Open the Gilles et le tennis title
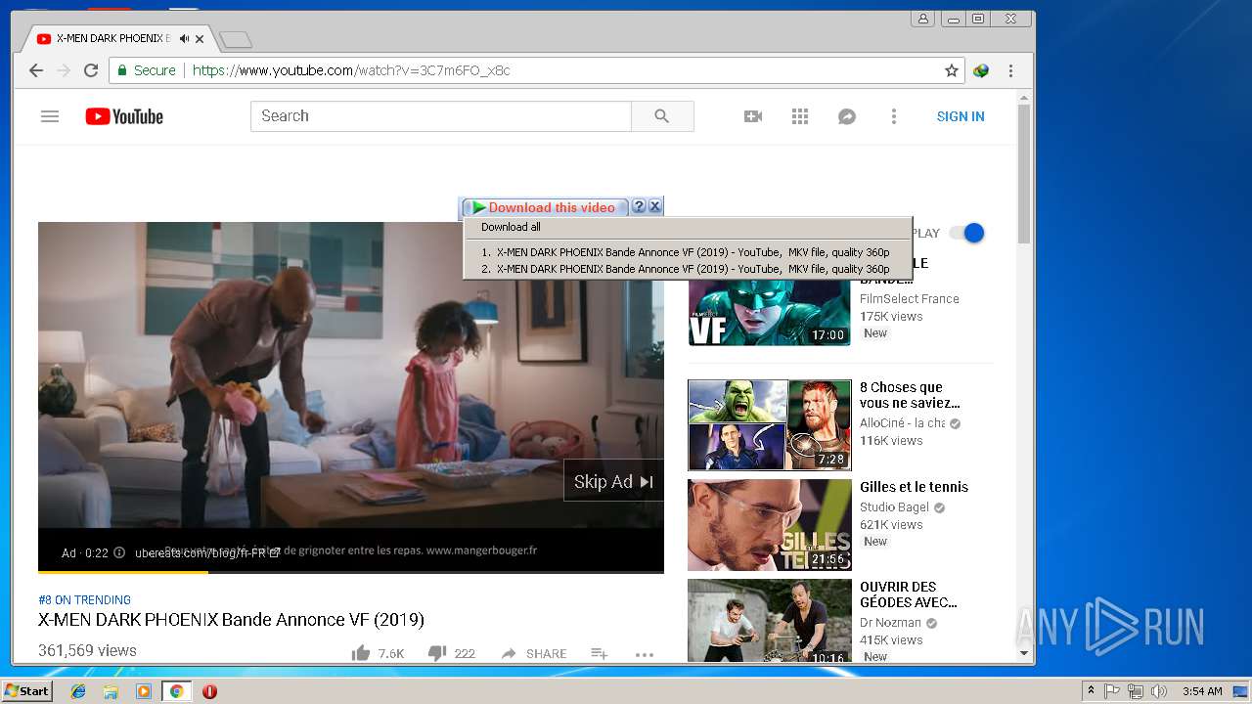Viewport: 1252px width, 704px height. point(914,487)
